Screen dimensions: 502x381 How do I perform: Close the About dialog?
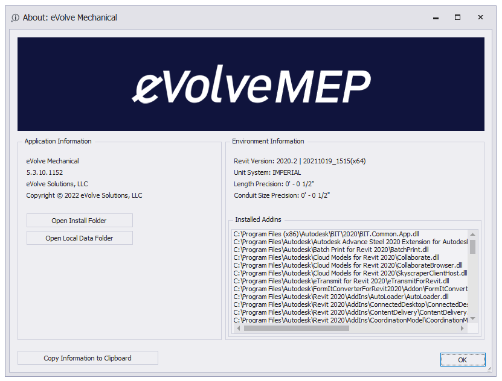pos(480,17)
